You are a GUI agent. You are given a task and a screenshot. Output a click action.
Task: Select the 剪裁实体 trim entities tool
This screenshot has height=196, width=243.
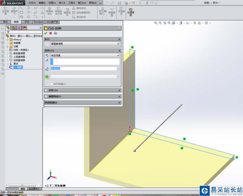[x=49, y=11]
